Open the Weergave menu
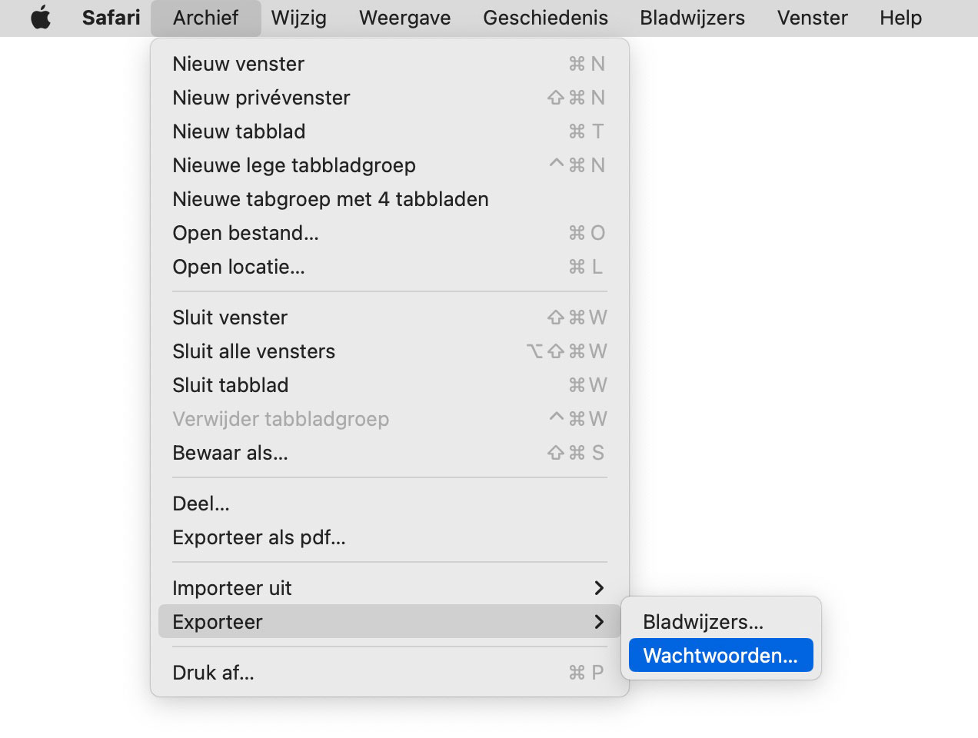This screenshot has height=738, width=978. point(404,18)
